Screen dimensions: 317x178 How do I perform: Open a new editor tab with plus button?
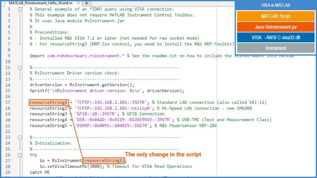pos(87,3)
